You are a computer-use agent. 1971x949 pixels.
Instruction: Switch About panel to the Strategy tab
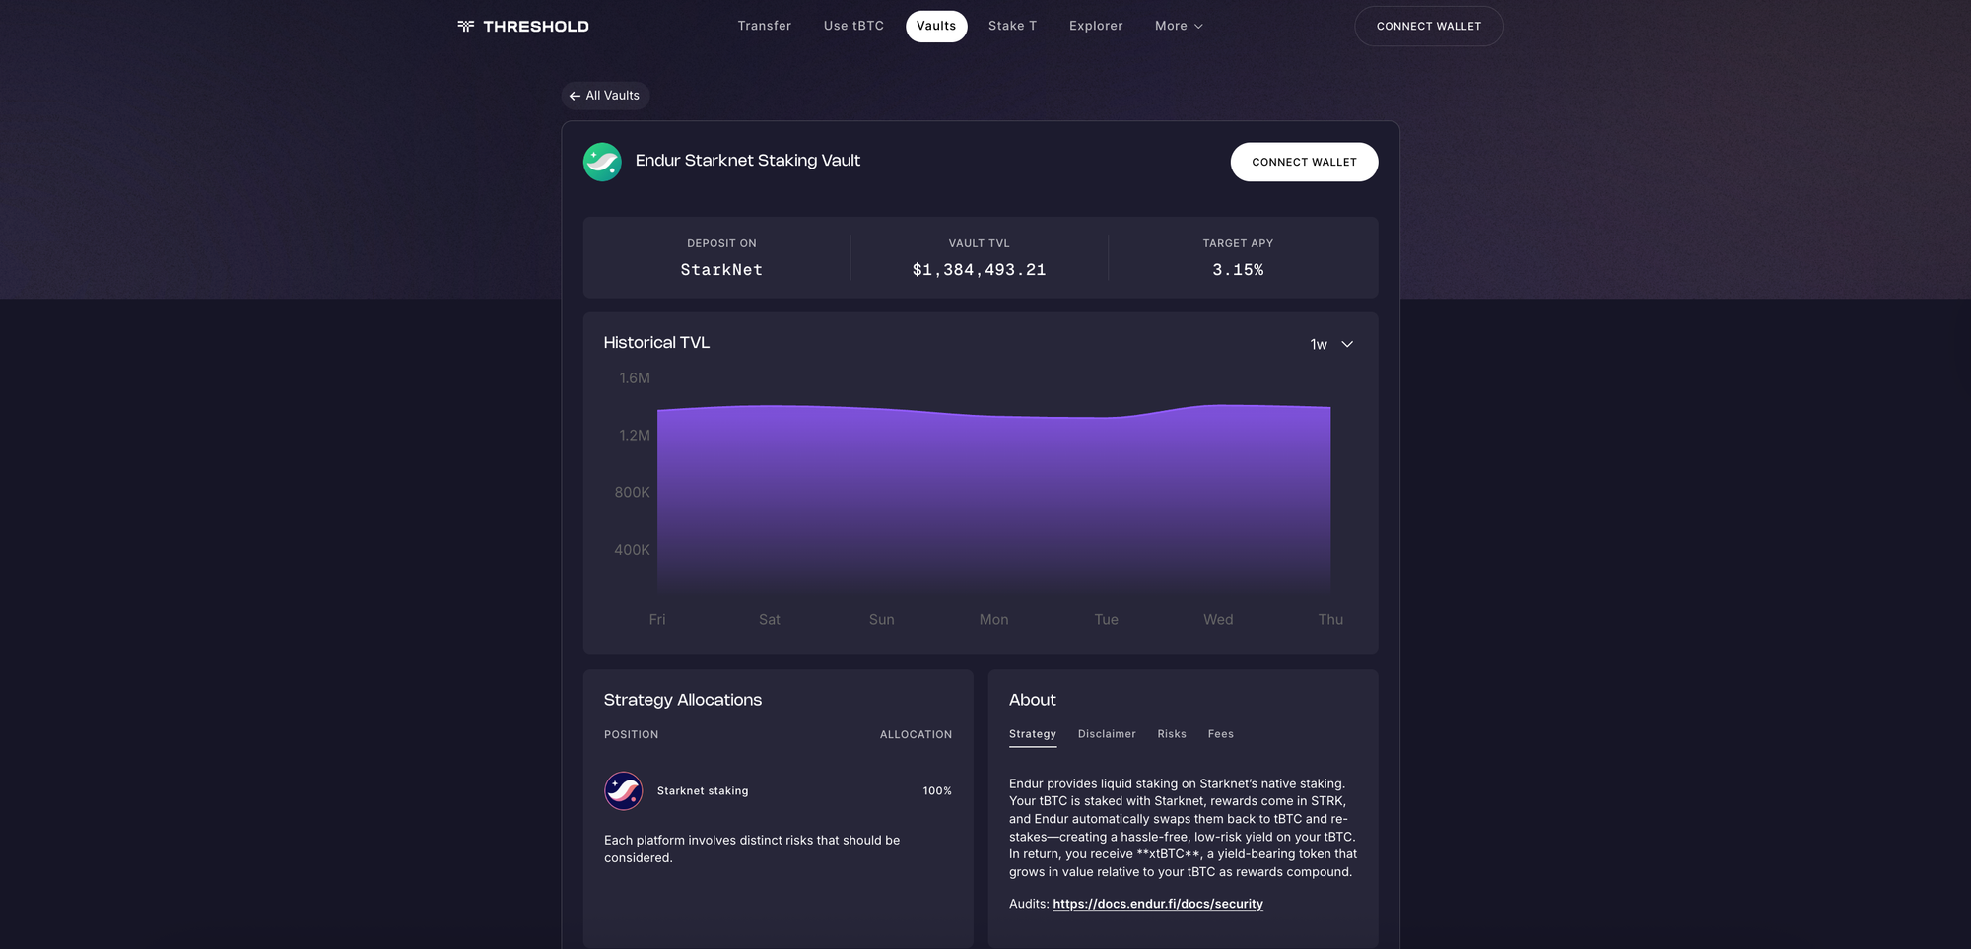[x=1032, y=734]
